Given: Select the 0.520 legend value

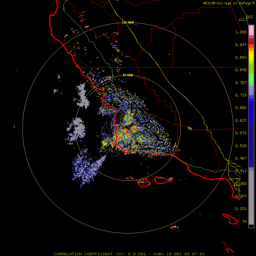Looking at the screenshot, I should (x=241, y=146).
